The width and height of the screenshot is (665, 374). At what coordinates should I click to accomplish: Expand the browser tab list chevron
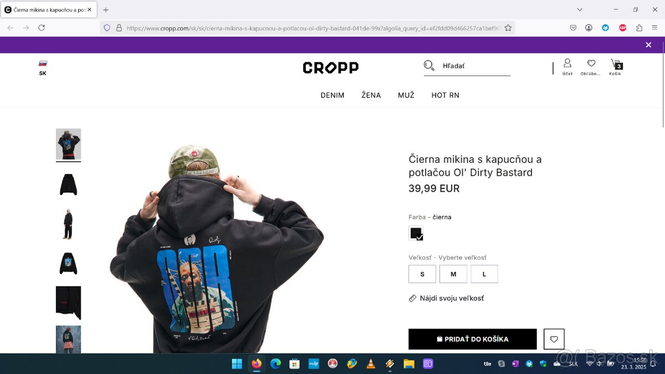coord(580,9)
